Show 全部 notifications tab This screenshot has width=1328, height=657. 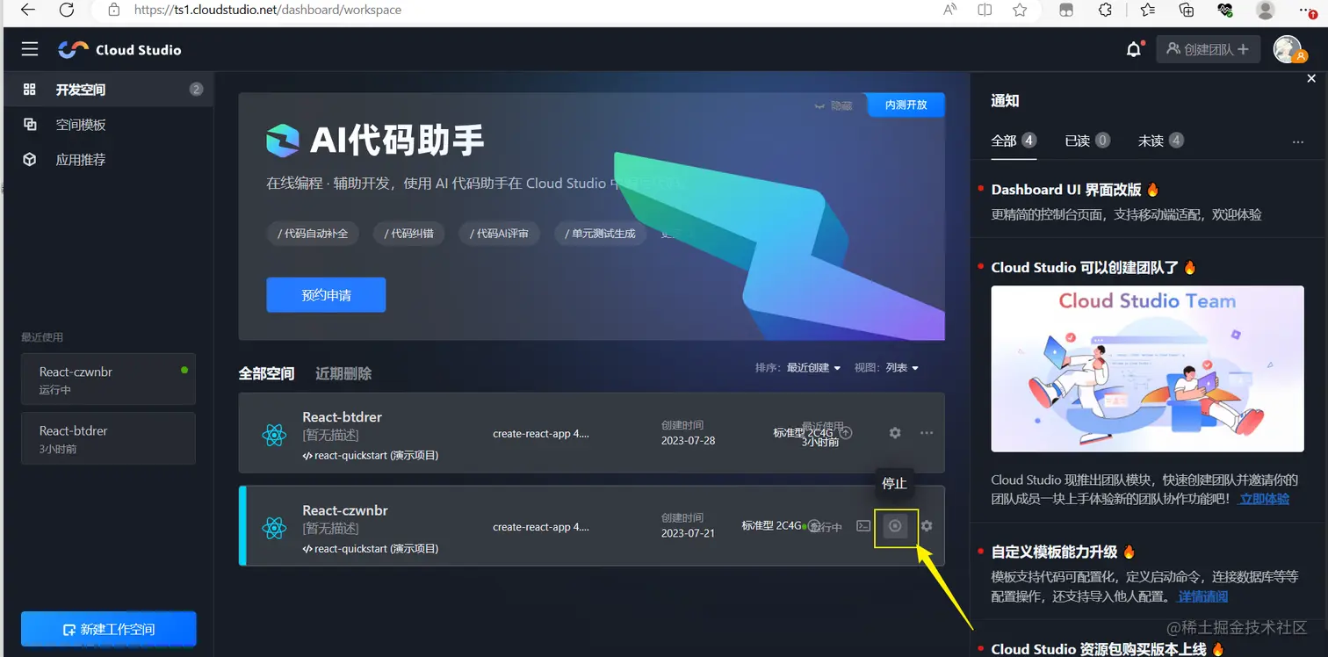[x=1014, y=141]
